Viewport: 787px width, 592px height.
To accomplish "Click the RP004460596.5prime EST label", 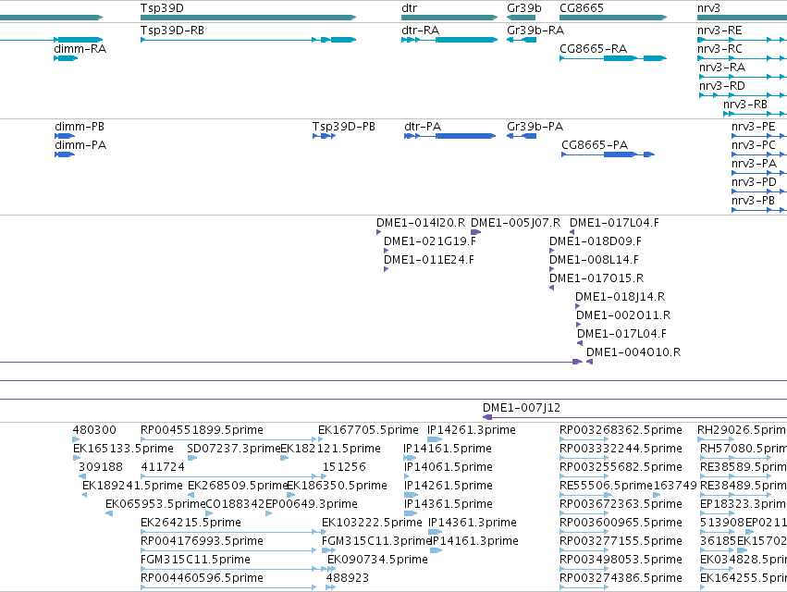I will [202, 578].
